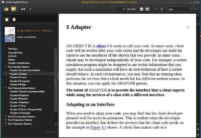
Task: Toggle full screen reading icon
Action: (x=147, y=9)
